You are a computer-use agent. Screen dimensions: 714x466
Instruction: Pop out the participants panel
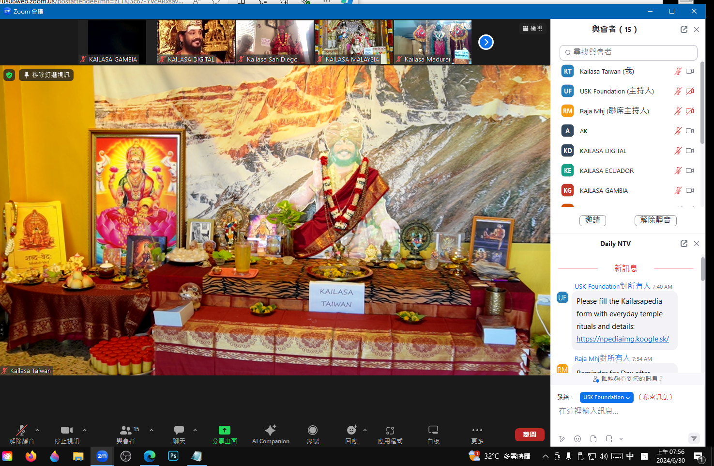(x=684, y=30)
